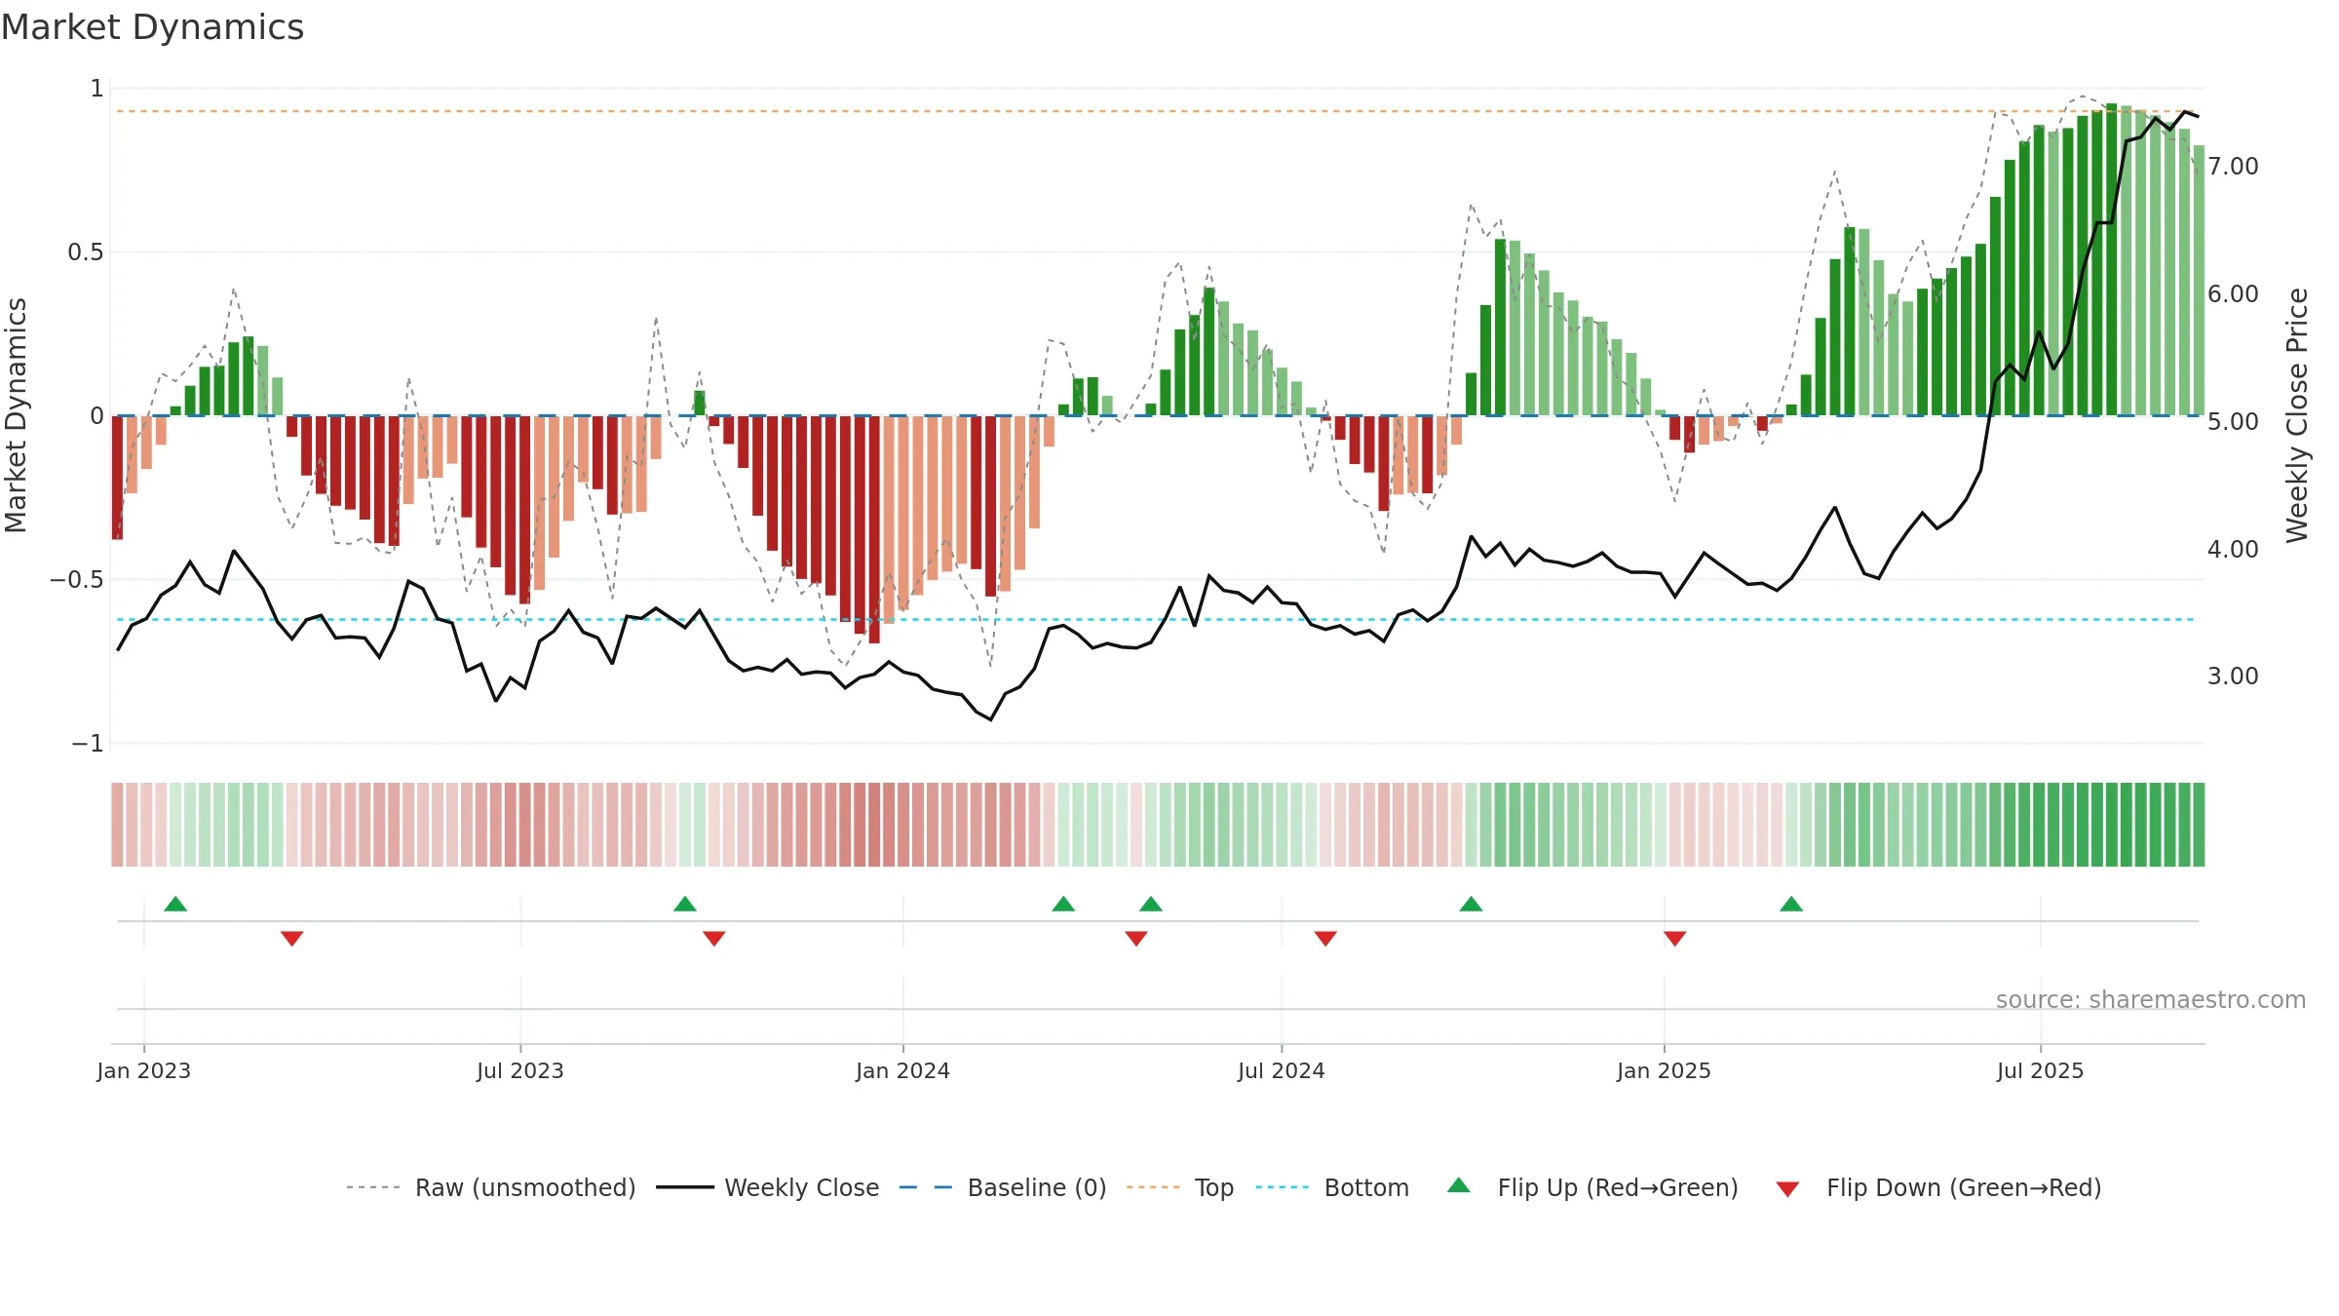The image size is (2339, 1316).
Task: Click the 0.5 left axis label
Action: click(86, 252)
